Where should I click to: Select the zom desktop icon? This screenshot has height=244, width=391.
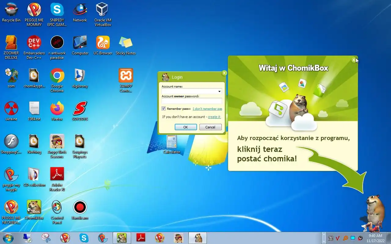click(x=11, y=78)
